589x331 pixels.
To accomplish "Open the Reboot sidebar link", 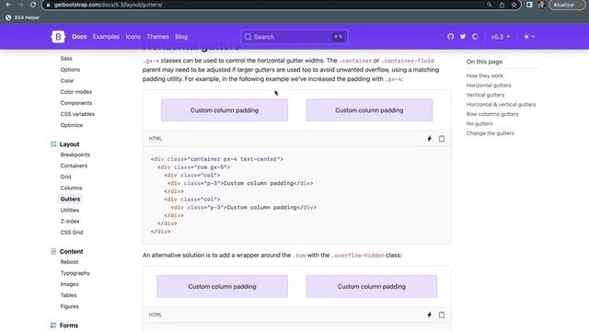I will pyautogui.click(x=70, y=262).
